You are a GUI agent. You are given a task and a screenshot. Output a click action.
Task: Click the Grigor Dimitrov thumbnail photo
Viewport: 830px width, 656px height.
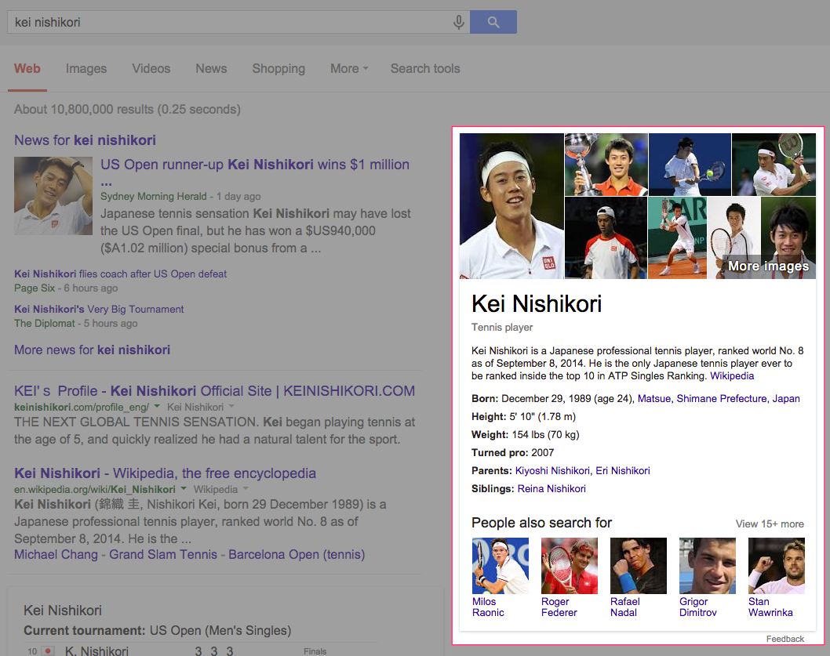tap(708, 566)
